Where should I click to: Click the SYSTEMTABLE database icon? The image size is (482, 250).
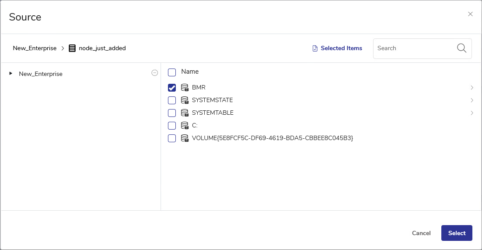tap(185, 113)
